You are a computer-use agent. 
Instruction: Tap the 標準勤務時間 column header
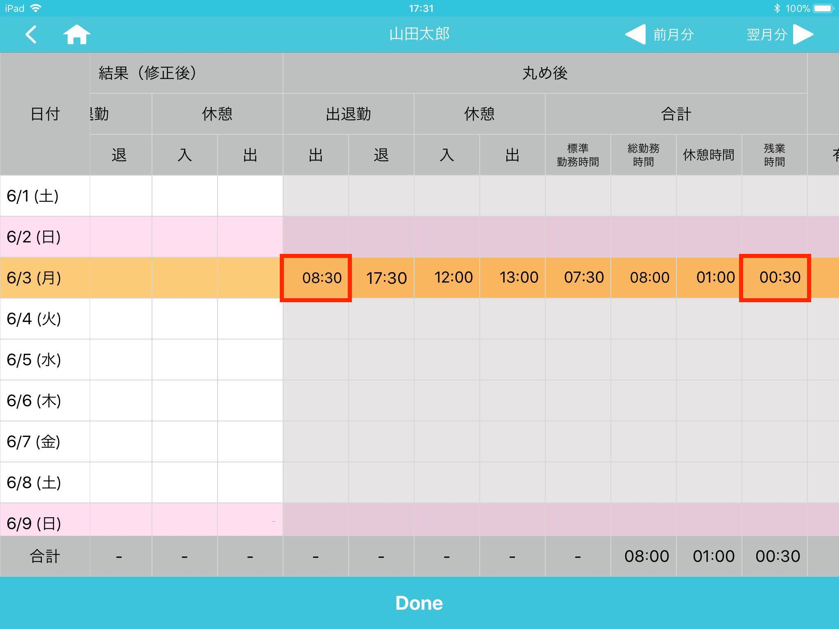(578, 155)
